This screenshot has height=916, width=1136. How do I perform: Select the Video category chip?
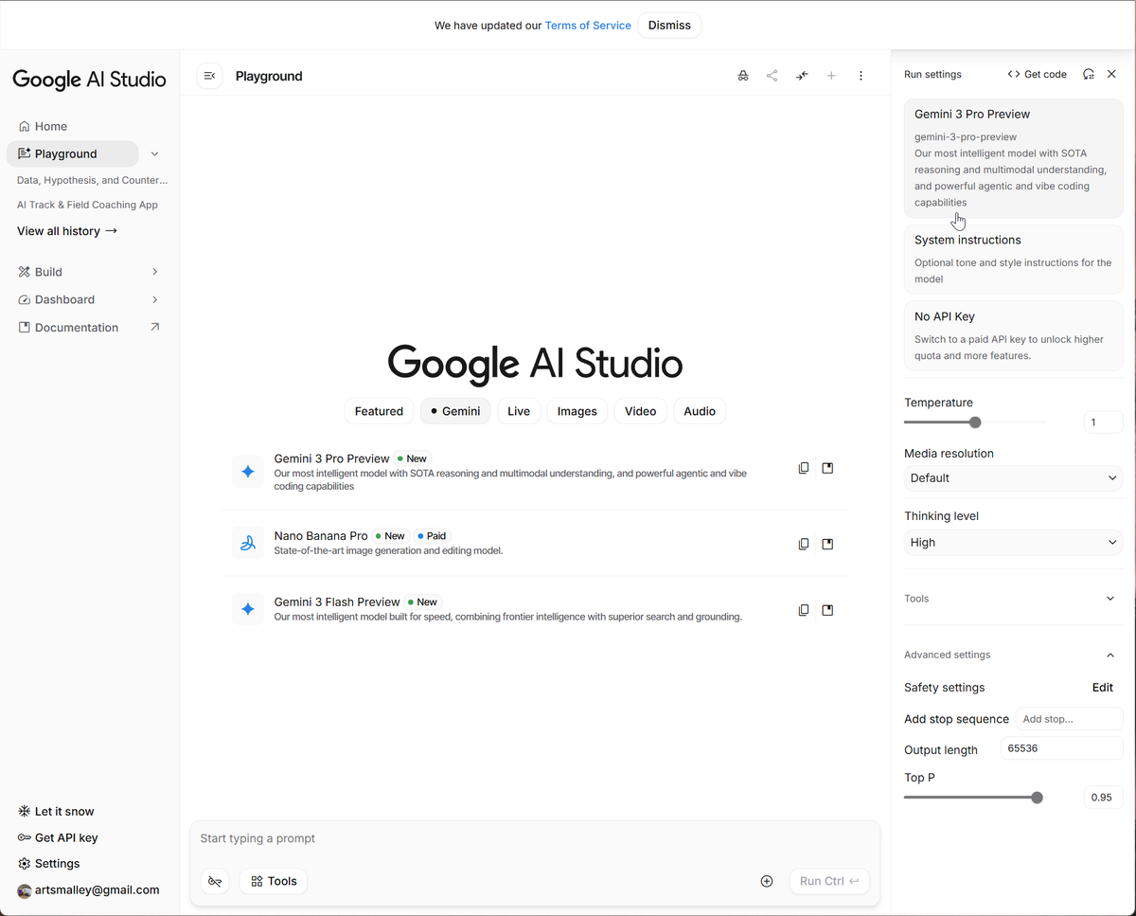tap(641, 411)
